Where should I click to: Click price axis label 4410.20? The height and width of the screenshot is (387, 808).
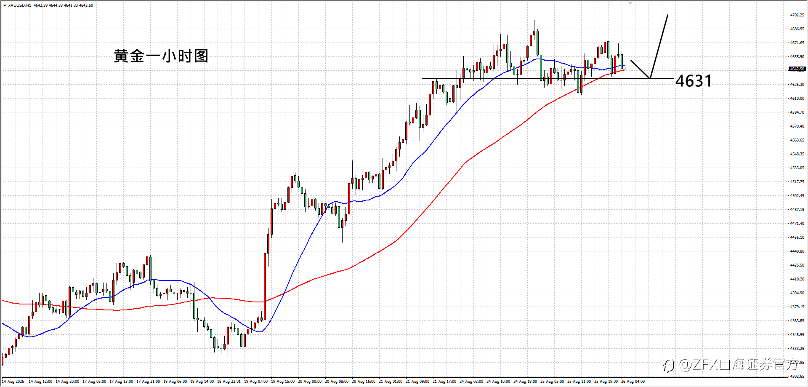tap(797, 279)
